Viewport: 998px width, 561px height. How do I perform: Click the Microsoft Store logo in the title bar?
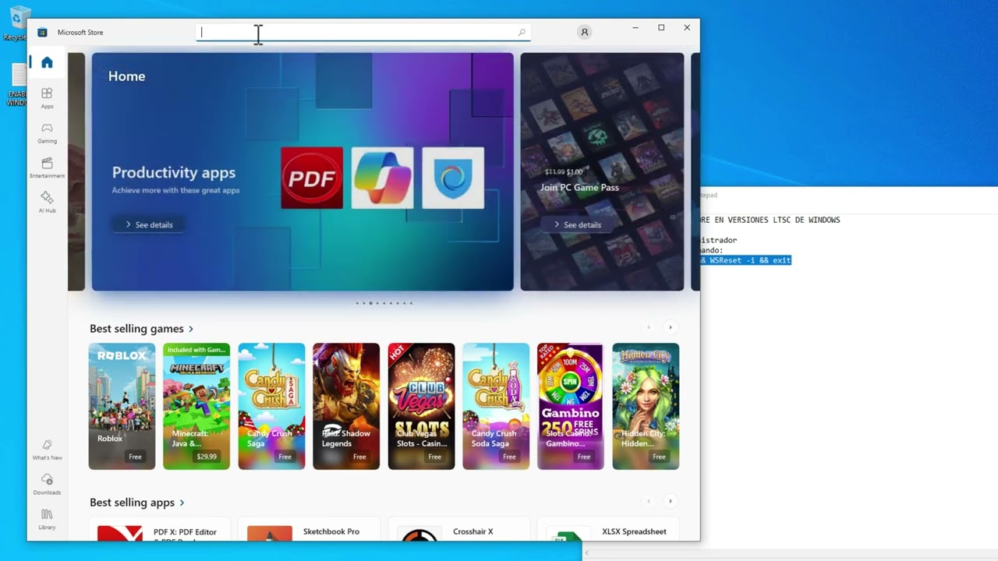point(42,32)
